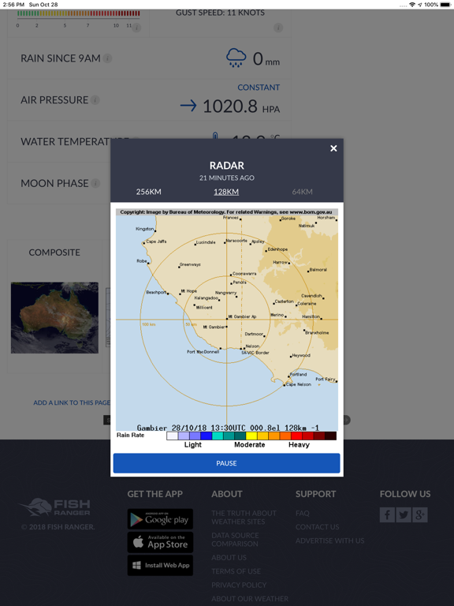
Task: Open Fish Ranger Twitter page
Action: tap(404, 514)
